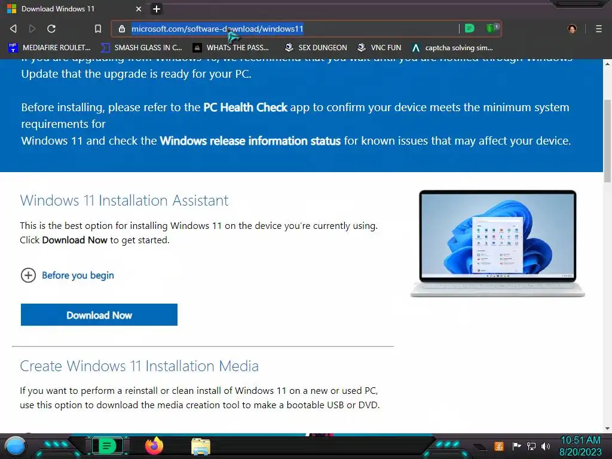Image resolution: width=612 pixels, height=459 pixels.
Task: Click the orange tray icon
Action: coord(498,446)
